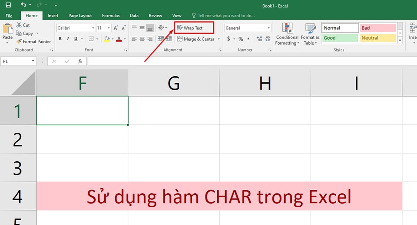Open the Format as Table menu
This screenshot has height=225, width=417.
click(310, 34)
